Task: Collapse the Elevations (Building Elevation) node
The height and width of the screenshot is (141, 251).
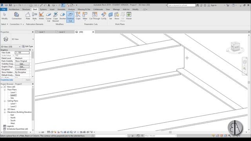Action: click(x=5, y=112)
